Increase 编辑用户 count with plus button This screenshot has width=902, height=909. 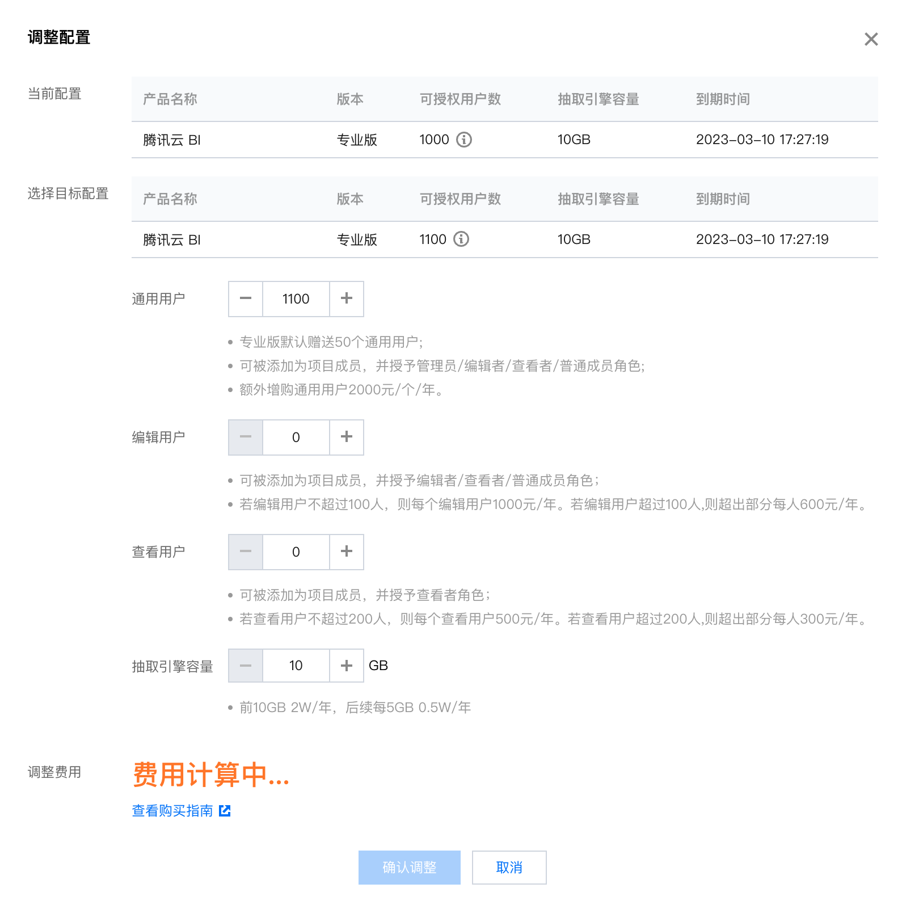(x=347, y=437)
